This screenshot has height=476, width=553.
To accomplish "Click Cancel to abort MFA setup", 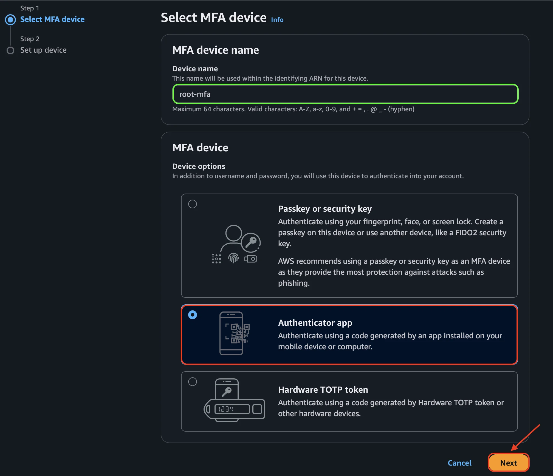I will (x=459, y=463).
